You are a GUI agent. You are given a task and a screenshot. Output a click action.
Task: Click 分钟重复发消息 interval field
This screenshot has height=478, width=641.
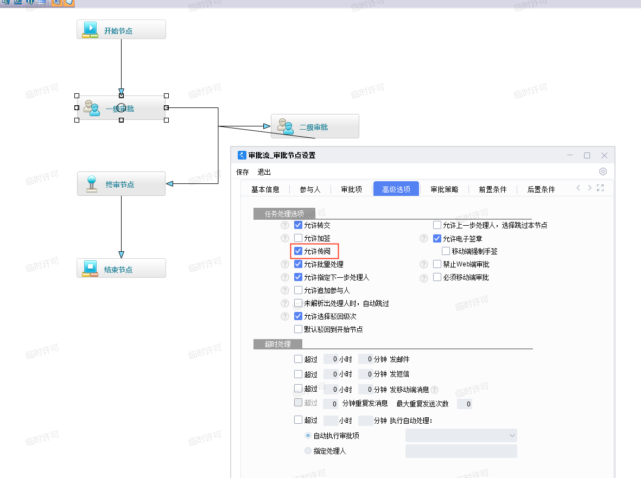point(331,404)
